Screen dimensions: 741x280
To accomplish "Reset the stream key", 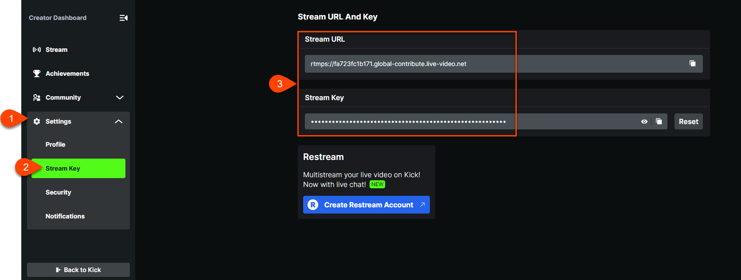I will (x=689, y=121).
